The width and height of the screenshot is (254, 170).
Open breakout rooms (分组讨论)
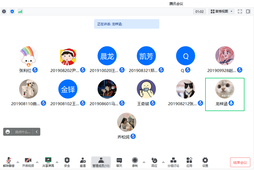(x=173, y=162)
